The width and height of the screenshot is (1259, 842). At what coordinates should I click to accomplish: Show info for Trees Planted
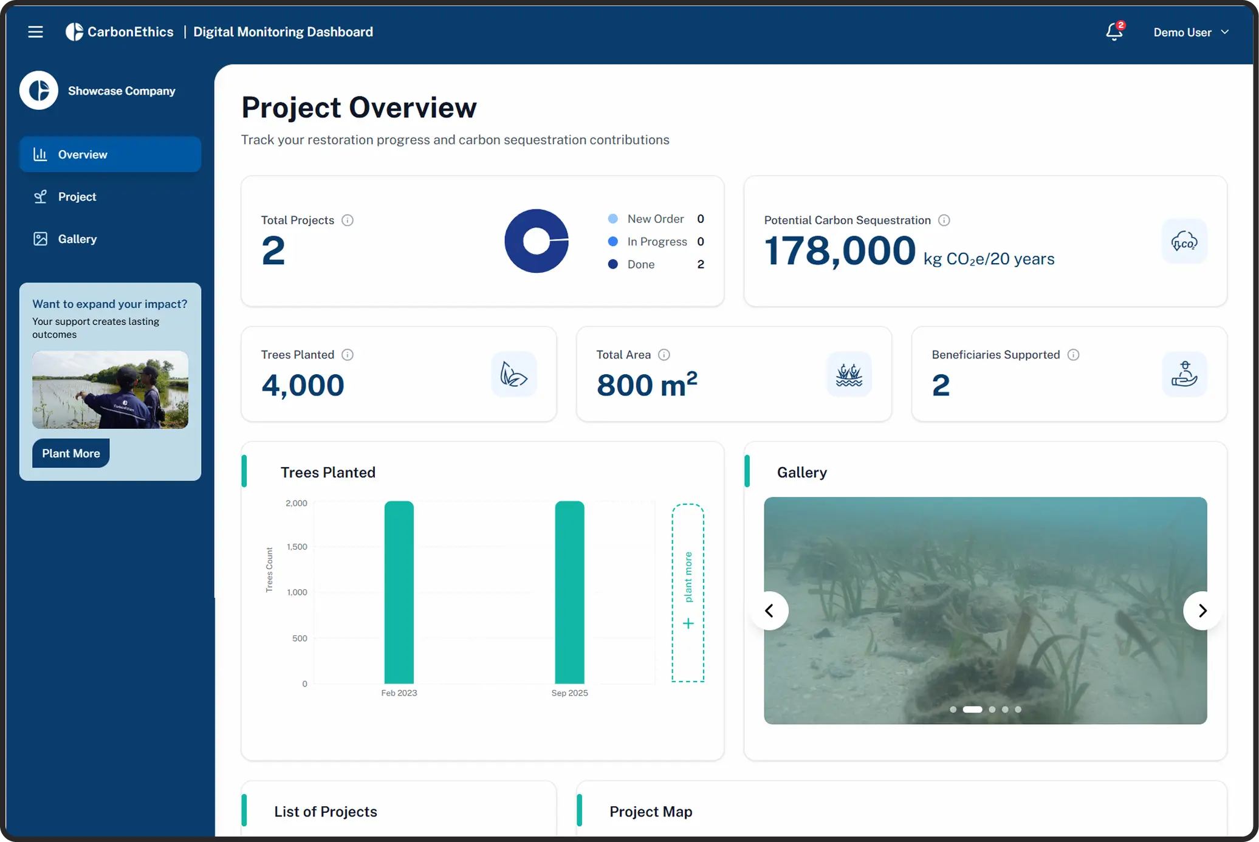(348, 355)
